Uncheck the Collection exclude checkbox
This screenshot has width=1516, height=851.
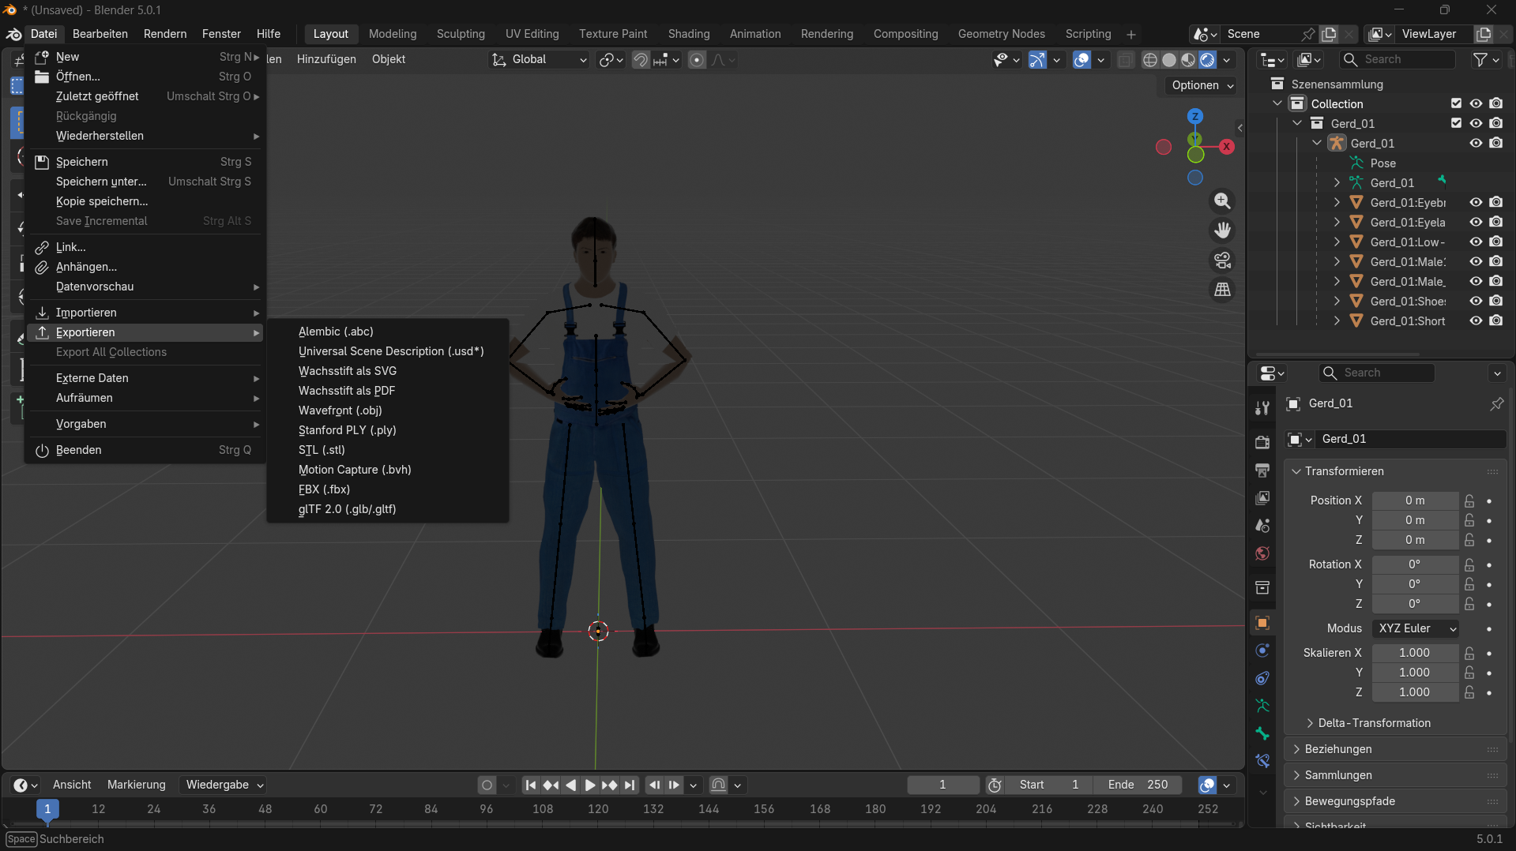pos(1456,103)
